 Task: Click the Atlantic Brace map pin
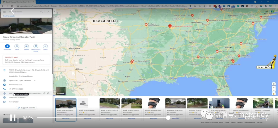click(x=241, y=43)
